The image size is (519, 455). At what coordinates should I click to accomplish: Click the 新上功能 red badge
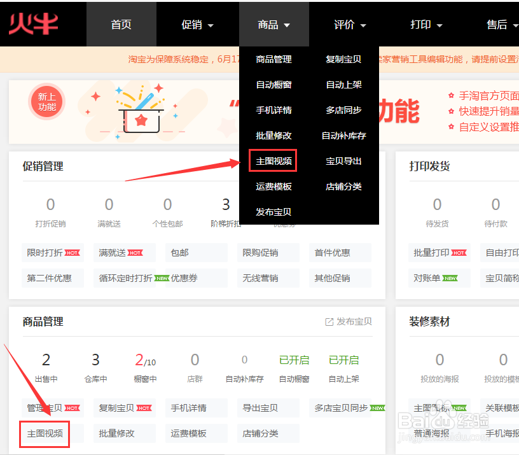point(46,102)
